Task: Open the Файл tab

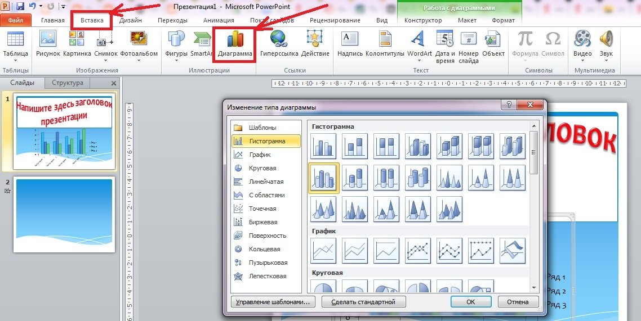Action: 16,20
